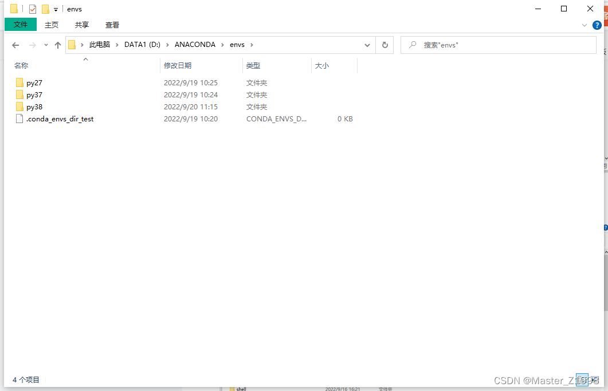Navigate up to the ANACONDA folder
608x391 pixels.
pyautogui.click(x=57, y=45)
